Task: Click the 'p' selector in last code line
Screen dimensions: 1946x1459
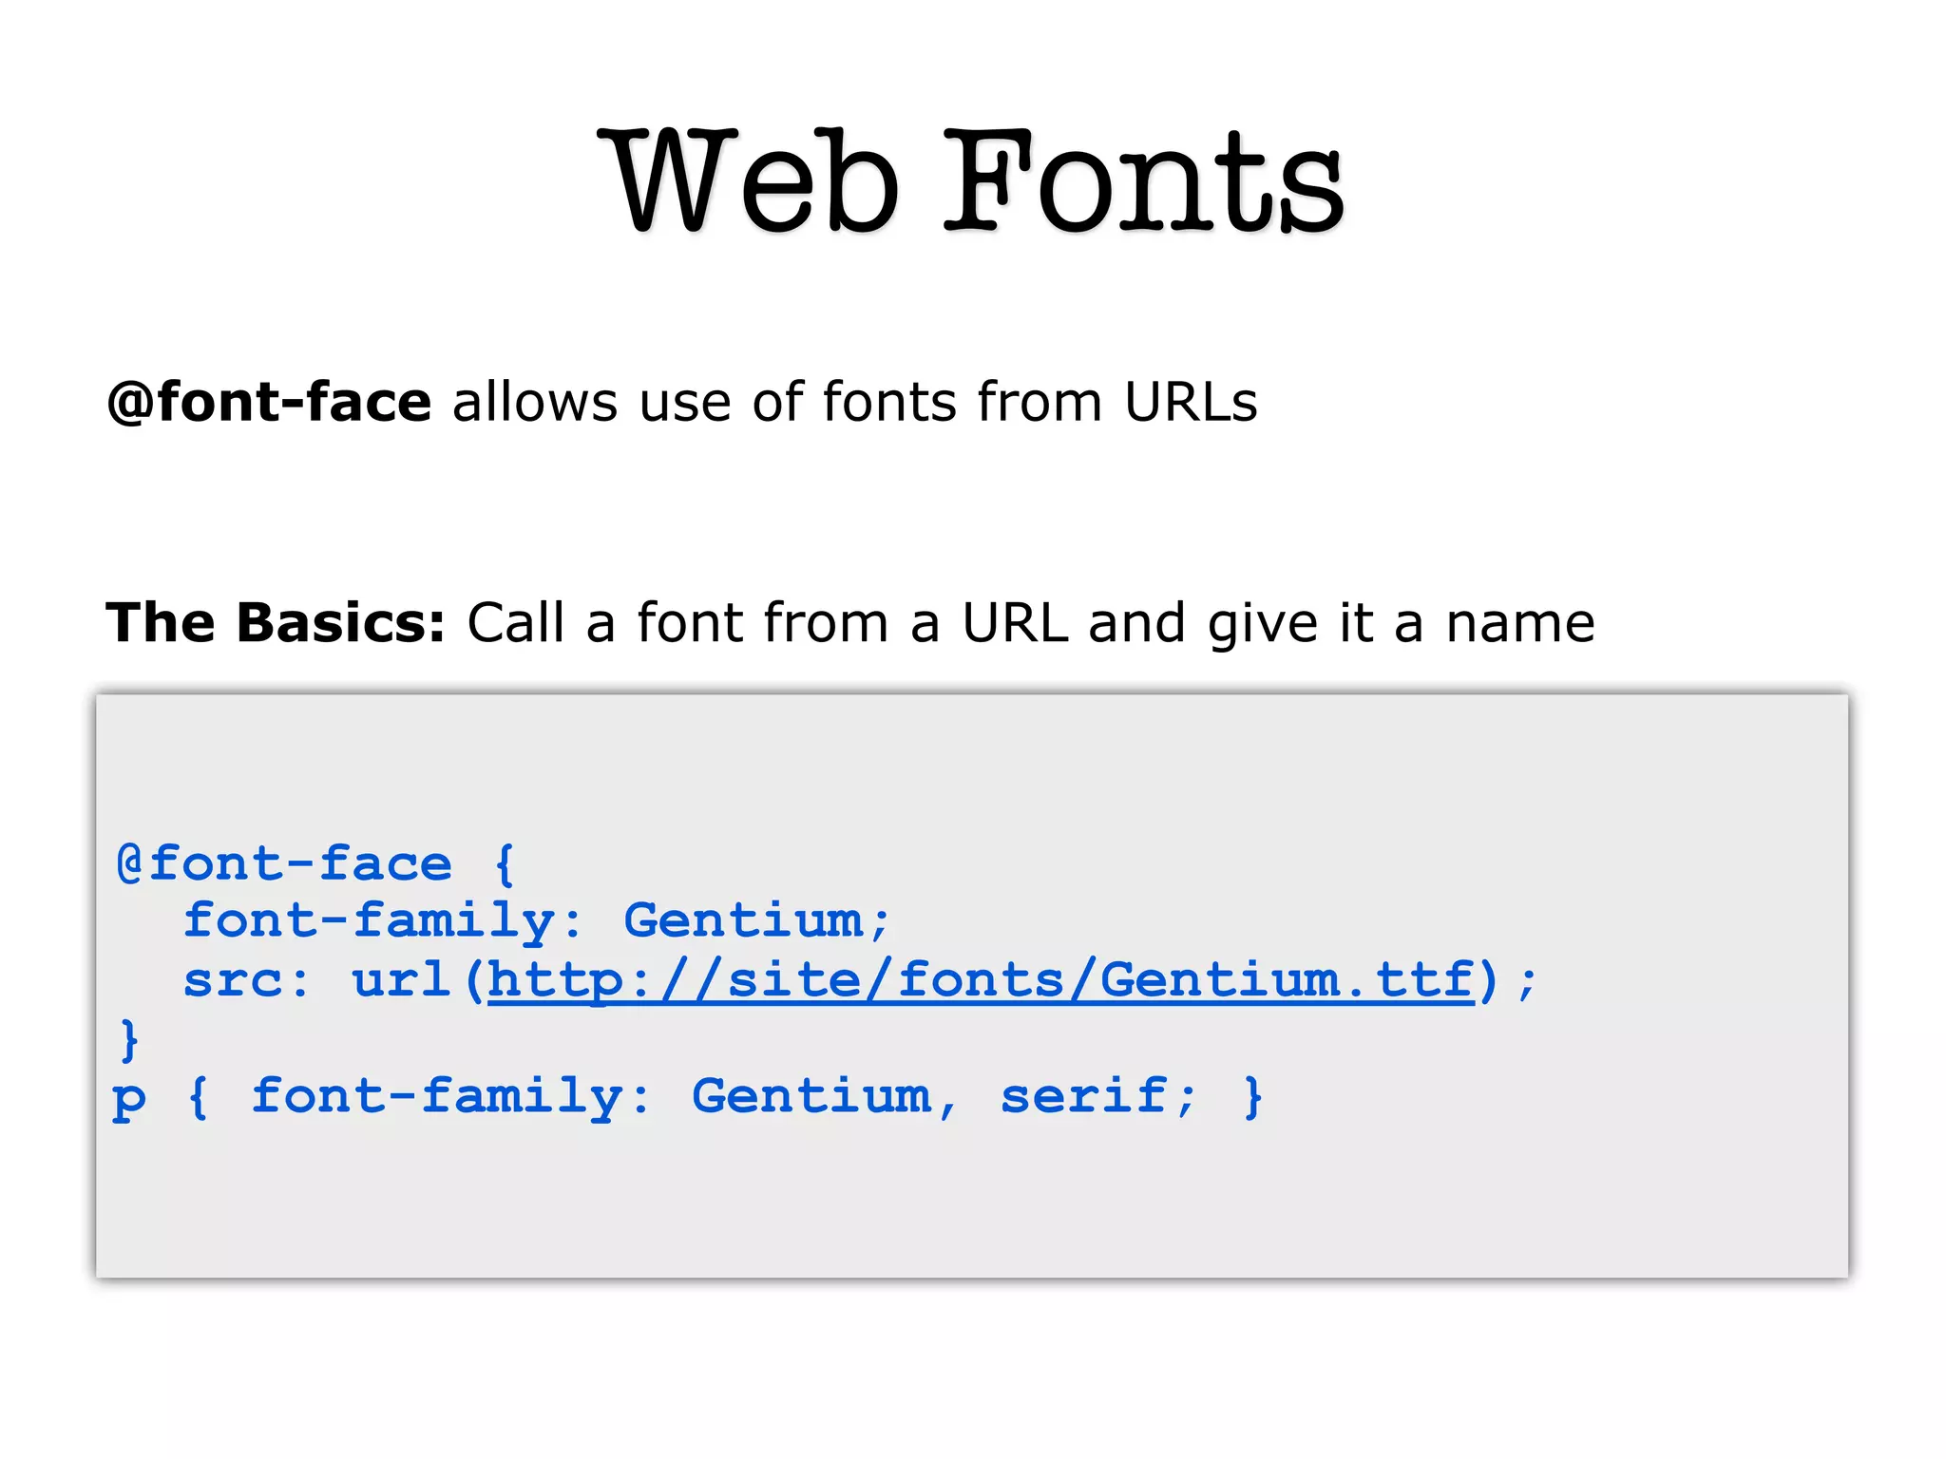Action: [129, 1099]
